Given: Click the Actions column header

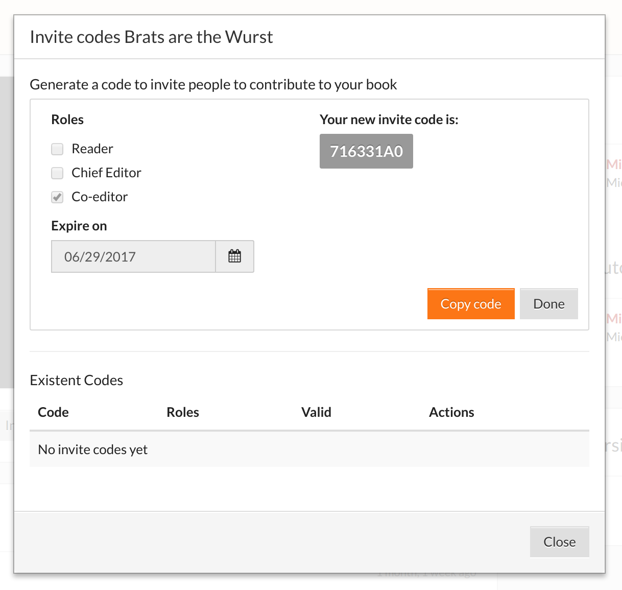Looking at the screenshot, I should pos(451,412).
